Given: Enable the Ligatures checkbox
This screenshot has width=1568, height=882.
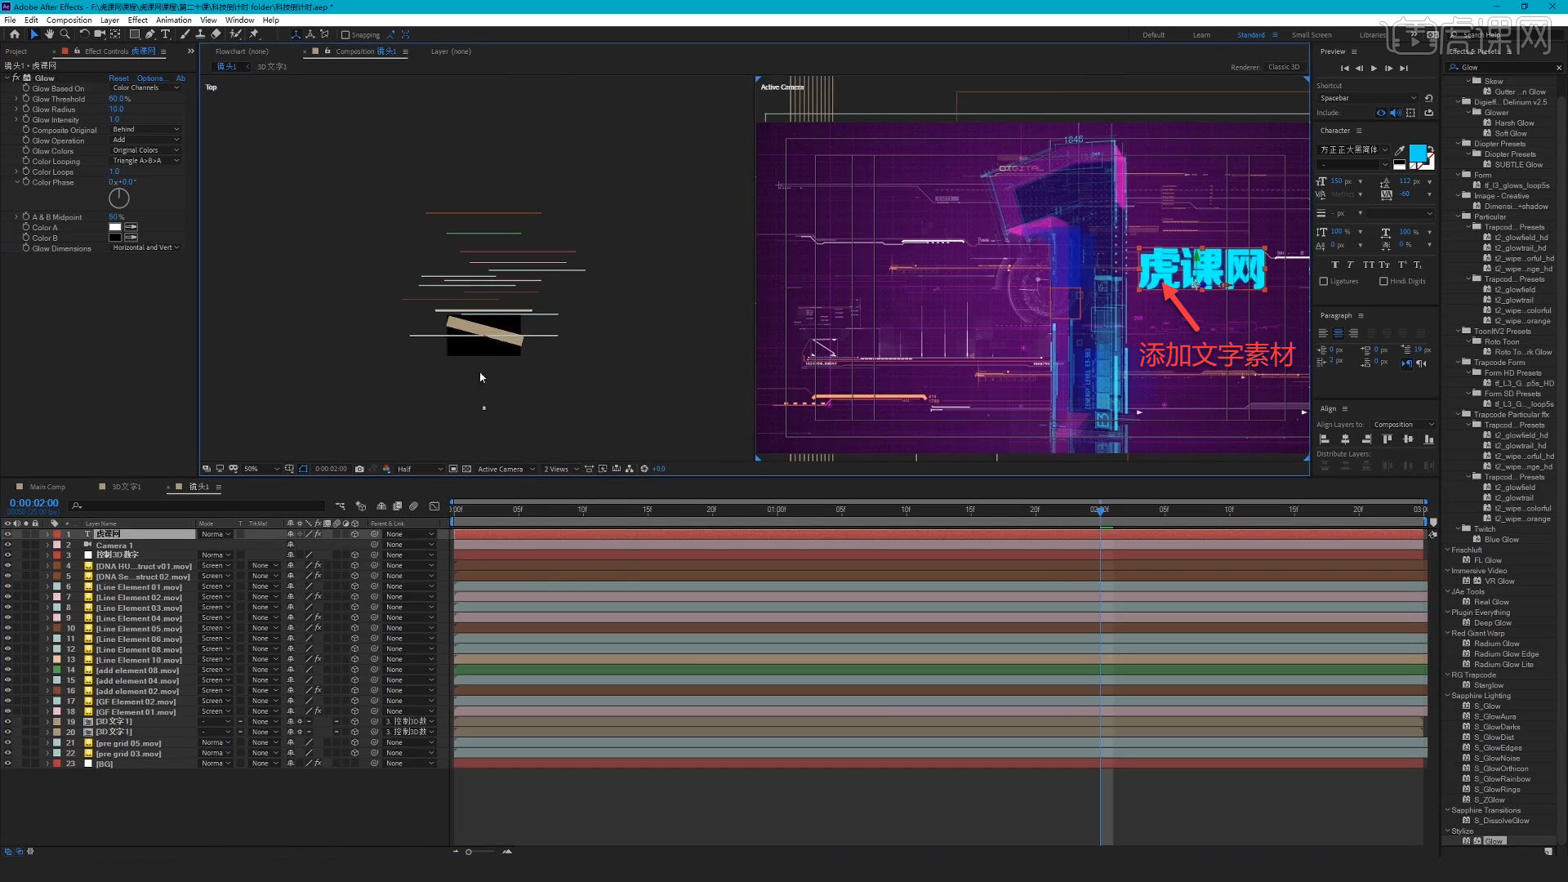Looking at the screenshot, I should [x=1324, y=282].
